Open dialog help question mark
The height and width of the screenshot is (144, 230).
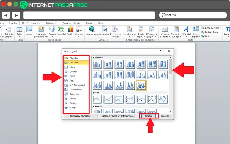[x=160, y=51]
